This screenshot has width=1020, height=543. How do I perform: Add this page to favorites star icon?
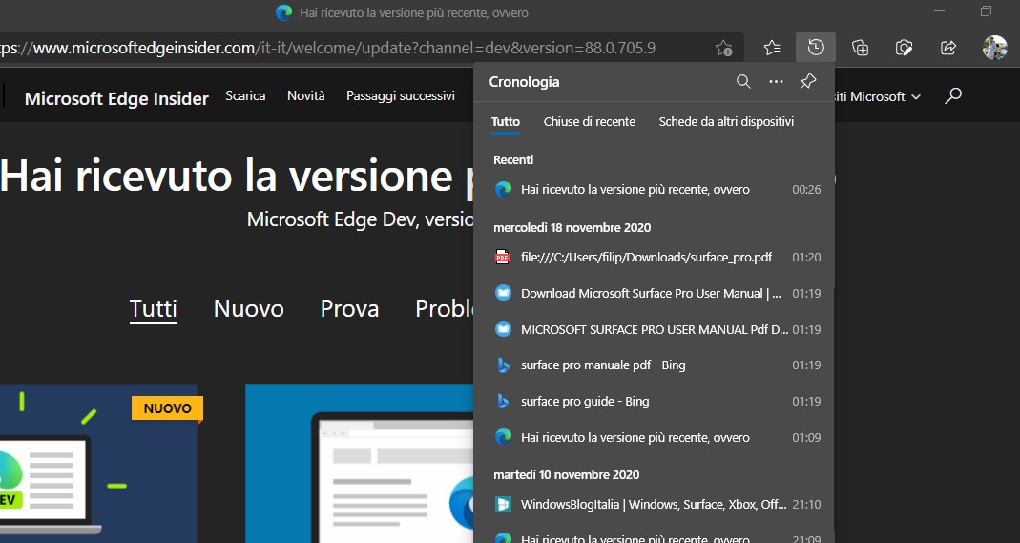coord(723,48)
